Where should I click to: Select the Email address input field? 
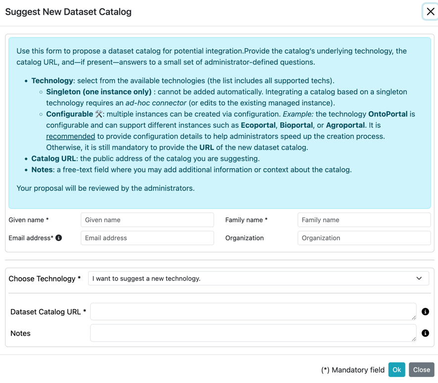click(146, 238)
